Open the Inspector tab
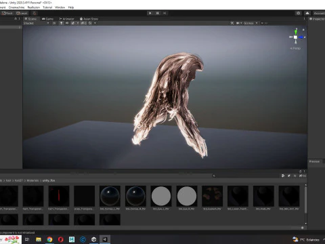 (317, 19)
